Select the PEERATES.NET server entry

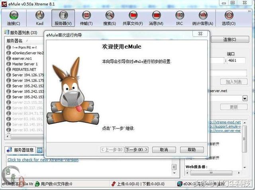tap(24, 70)
